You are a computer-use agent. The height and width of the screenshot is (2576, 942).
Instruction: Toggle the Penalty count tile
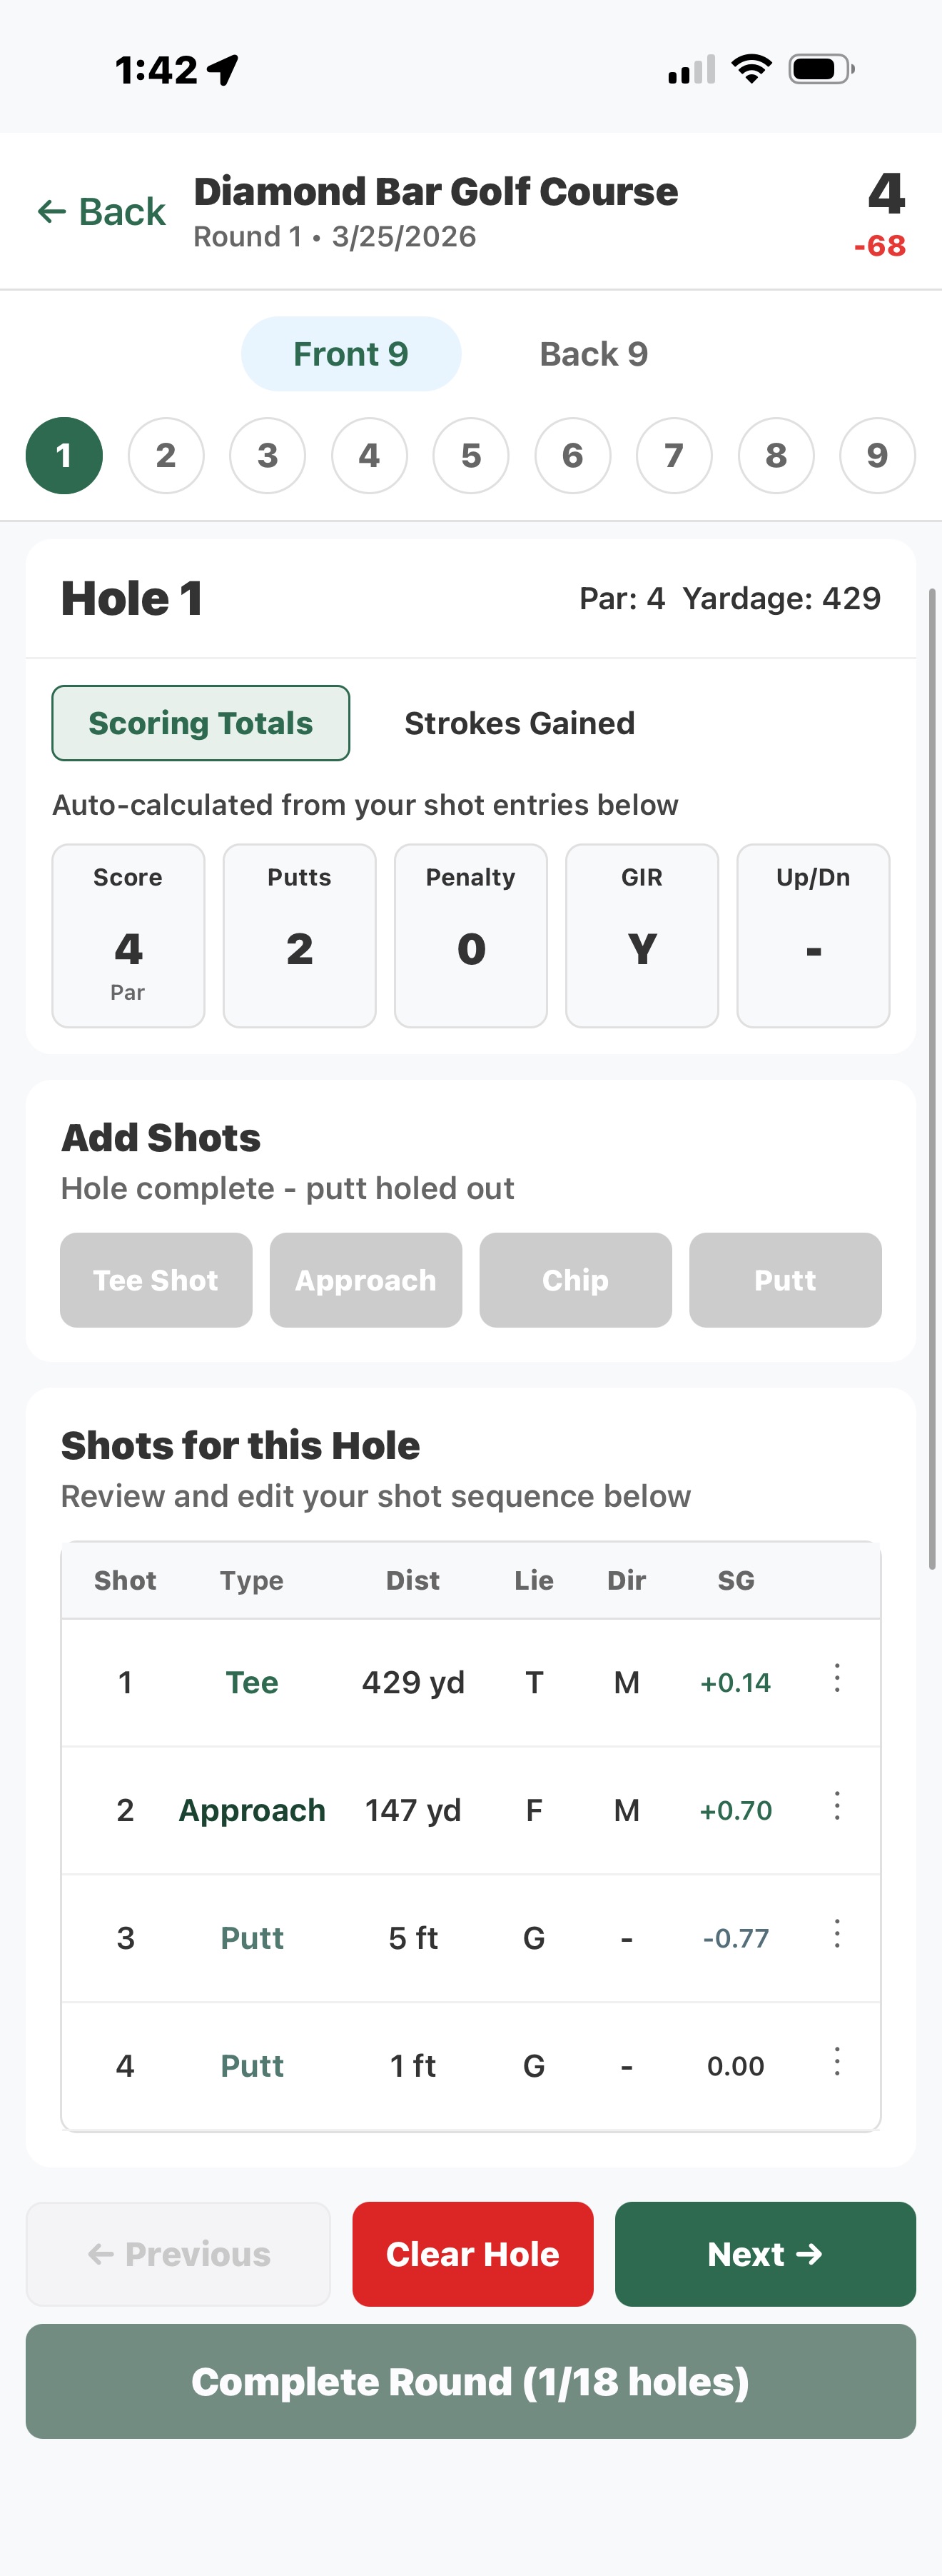470,935
